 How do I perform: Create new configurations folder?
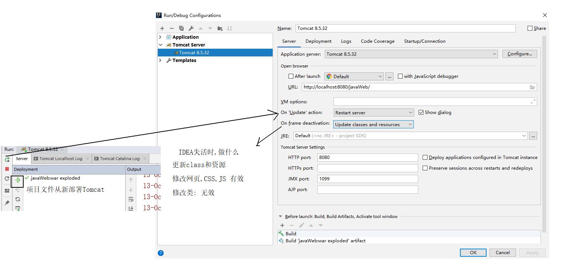(220, 28)
